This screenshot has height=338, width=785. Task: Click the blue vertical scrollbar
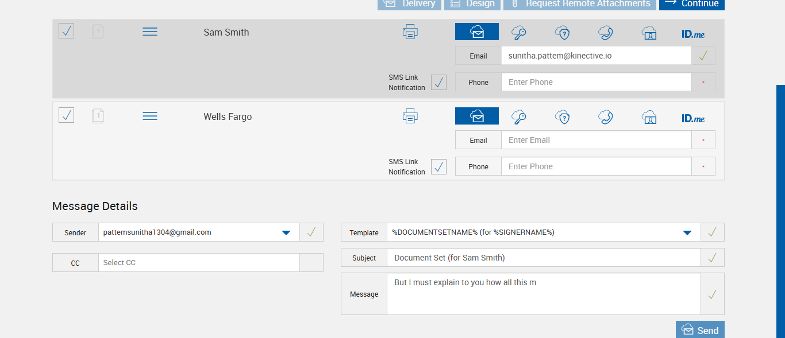click(x=780, y=211)
